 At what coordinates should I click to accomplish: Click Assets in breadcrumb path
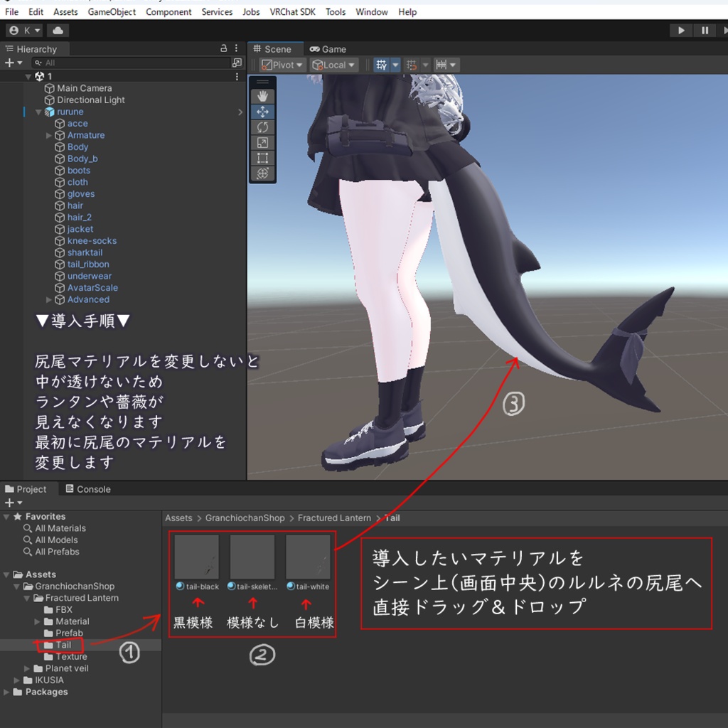coord(178,518)
